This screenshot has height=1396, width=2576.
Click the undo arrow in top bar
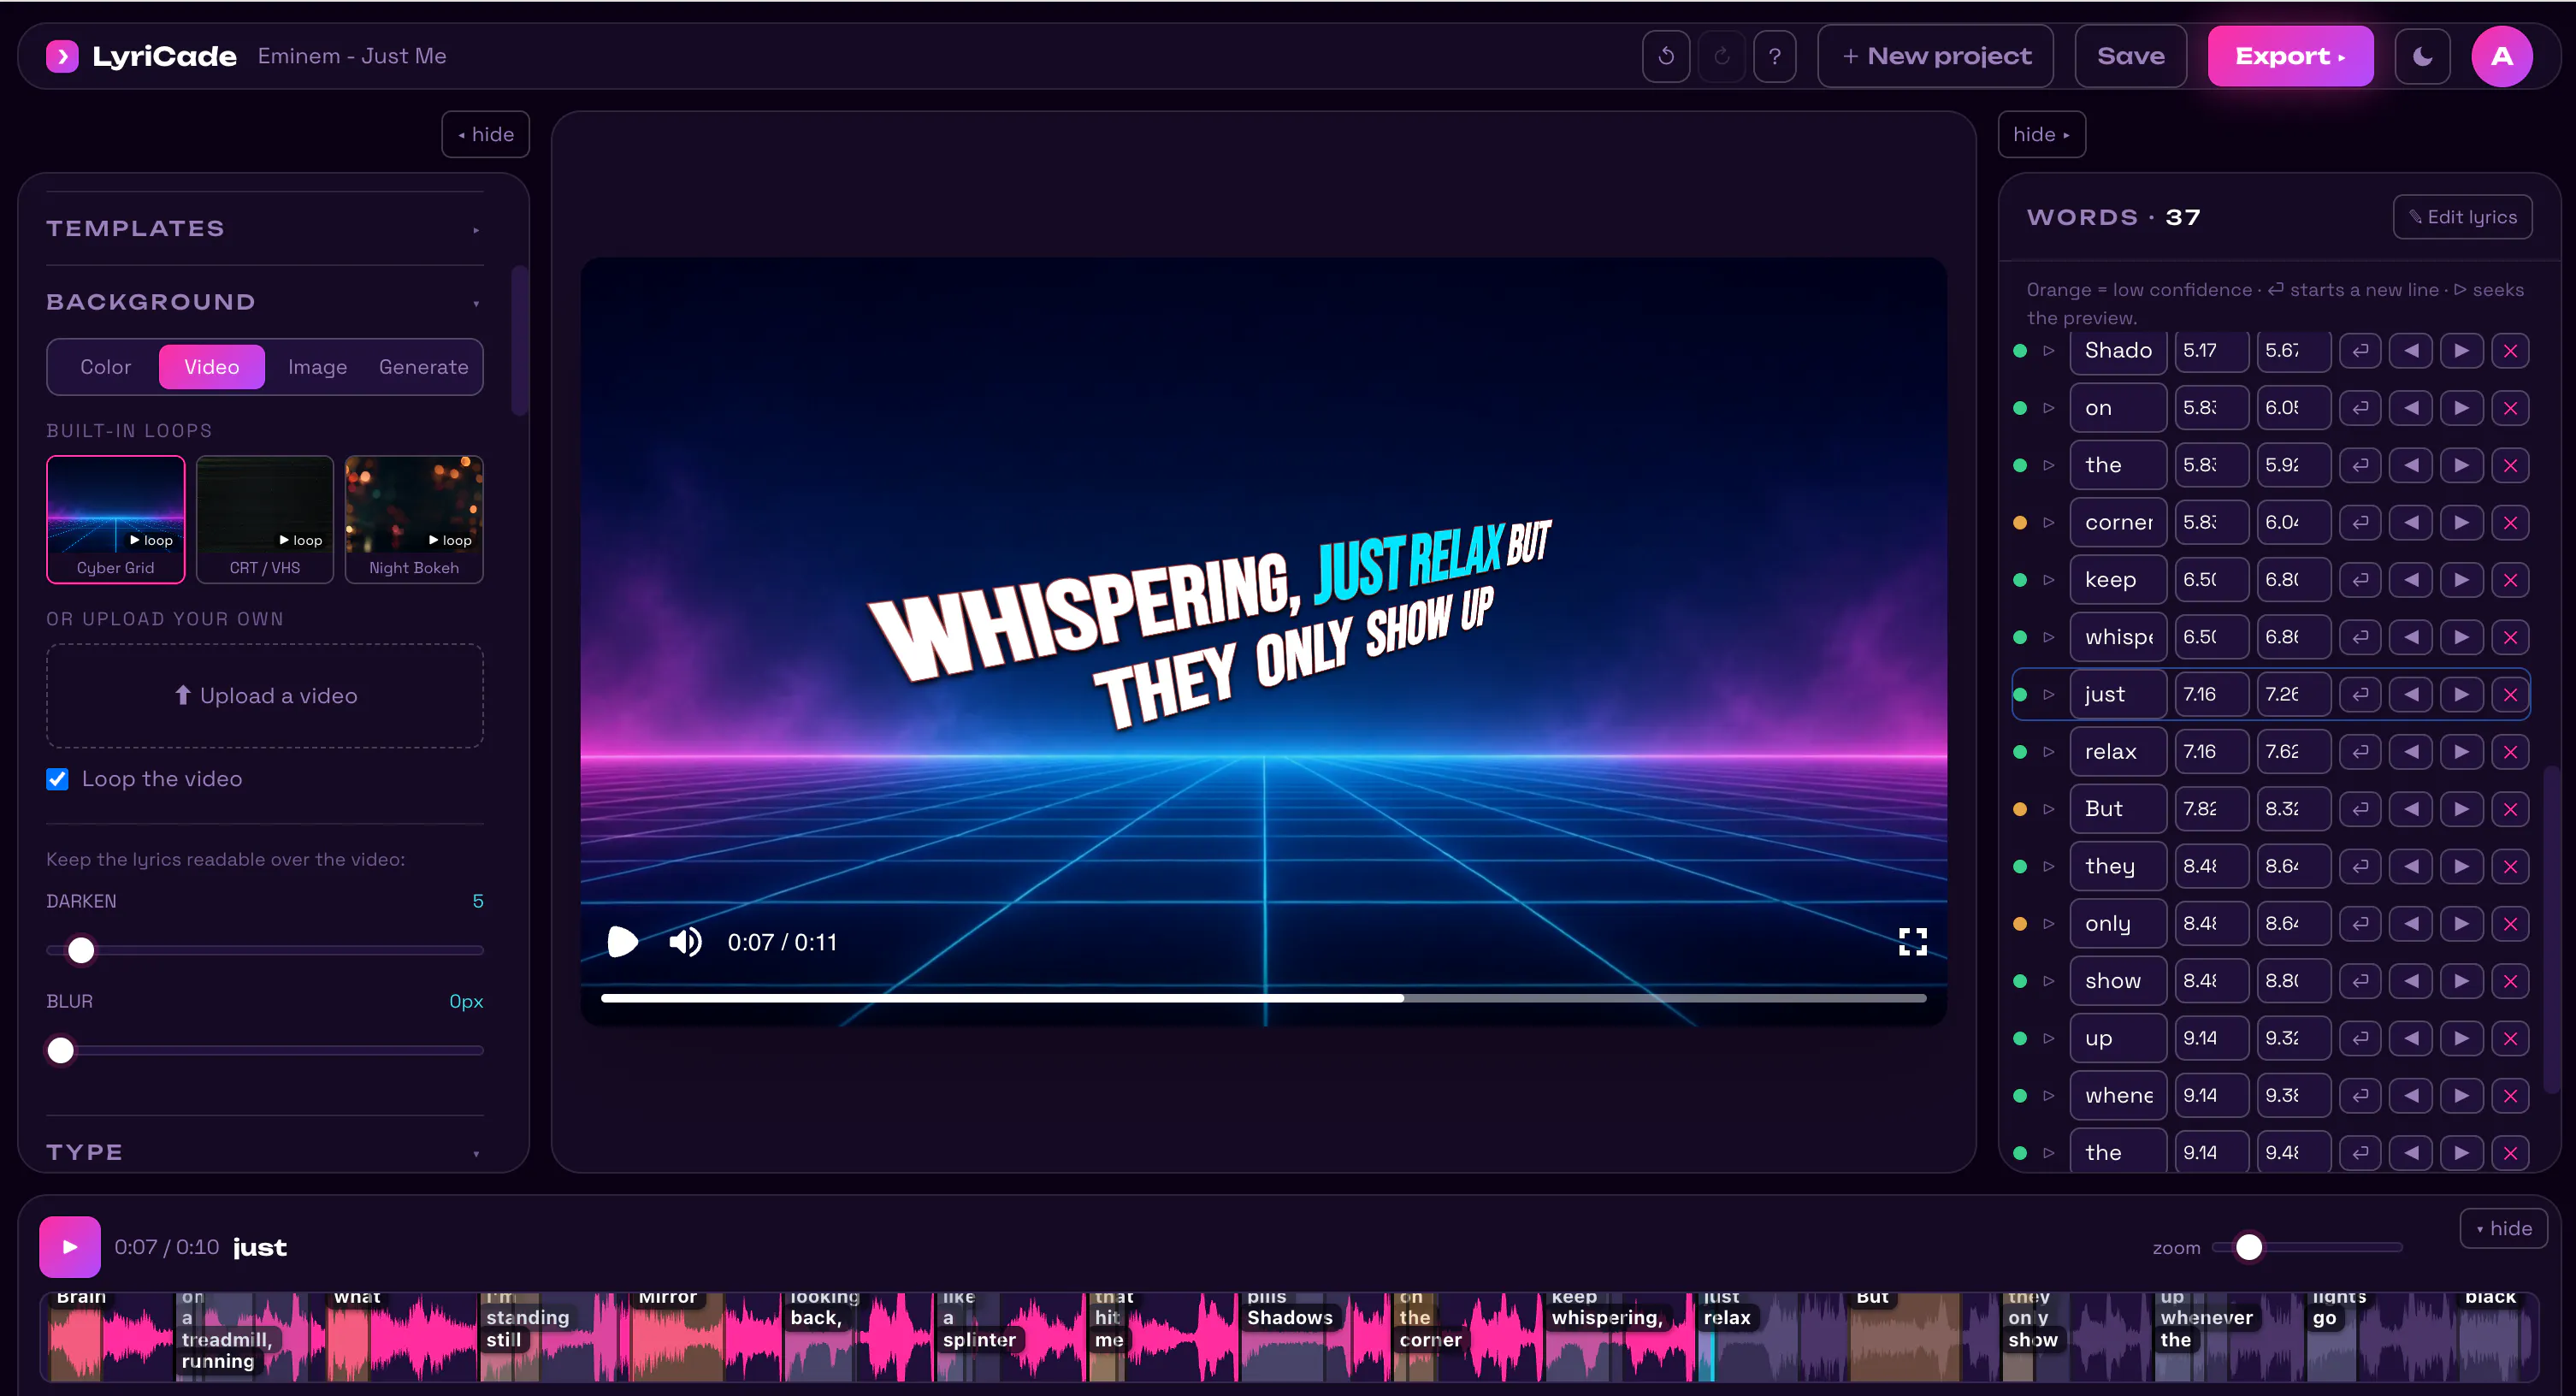click(1666, 56)
